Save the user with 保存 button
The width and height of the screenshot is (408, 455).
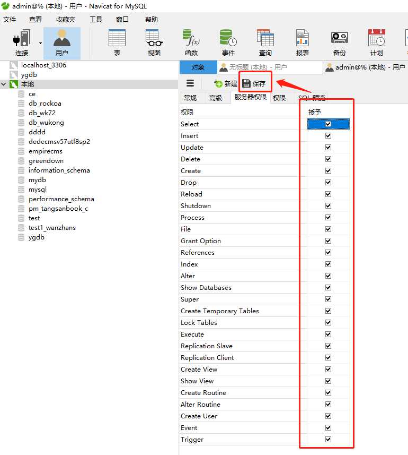(254, 83)
